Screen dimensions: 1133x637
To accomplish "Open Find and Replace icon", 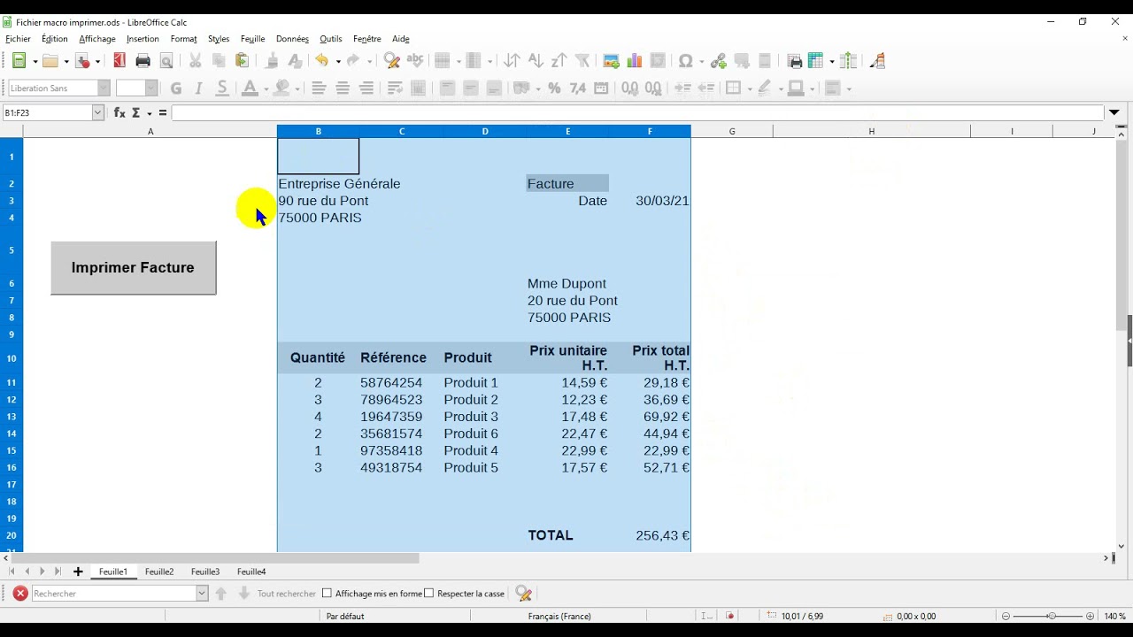I will [392, 61].
